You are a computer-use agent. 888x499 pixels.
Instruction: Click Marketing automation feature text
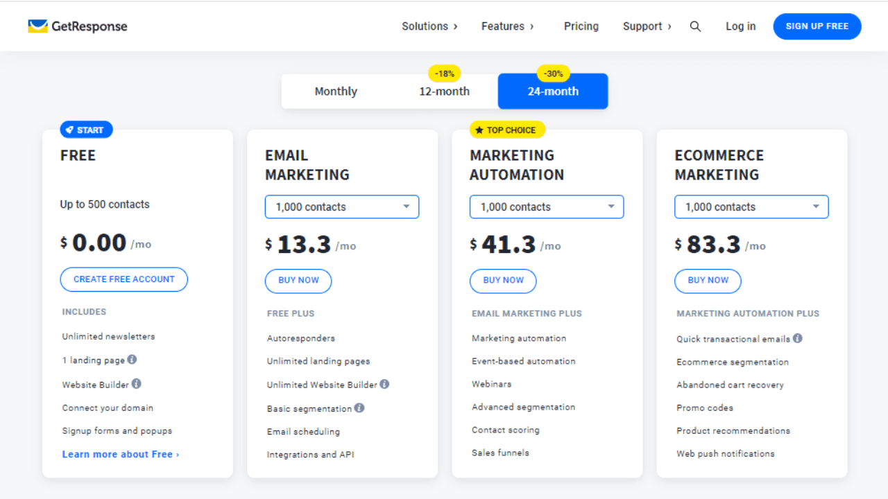[x=519, y=338]
